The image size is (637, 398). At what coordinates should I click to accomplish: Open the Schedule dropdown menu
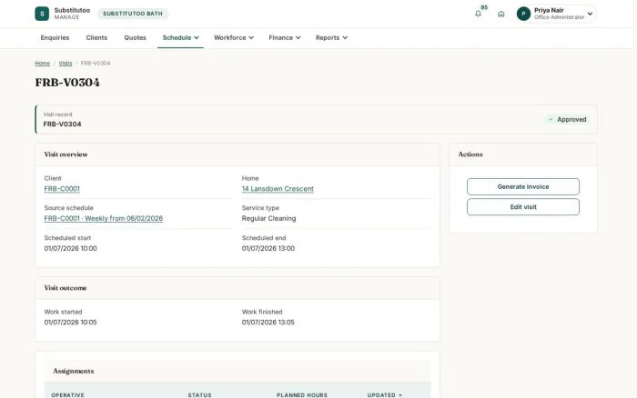click(180, 38)
